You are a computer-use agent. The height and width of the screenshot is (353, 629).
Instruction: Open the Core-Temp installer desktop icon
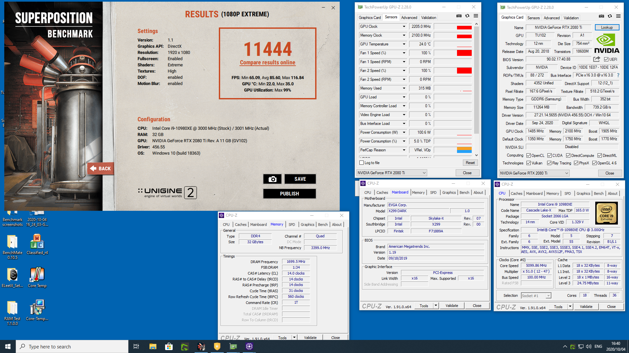(x=37, y=310)
